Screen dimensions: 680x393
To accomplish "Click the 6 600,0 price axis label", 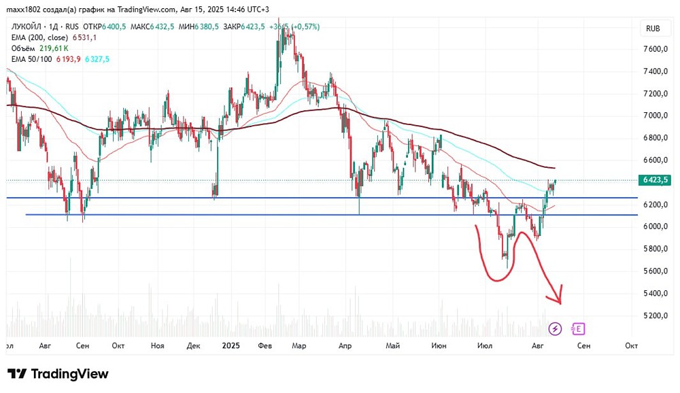I will 656,160.
